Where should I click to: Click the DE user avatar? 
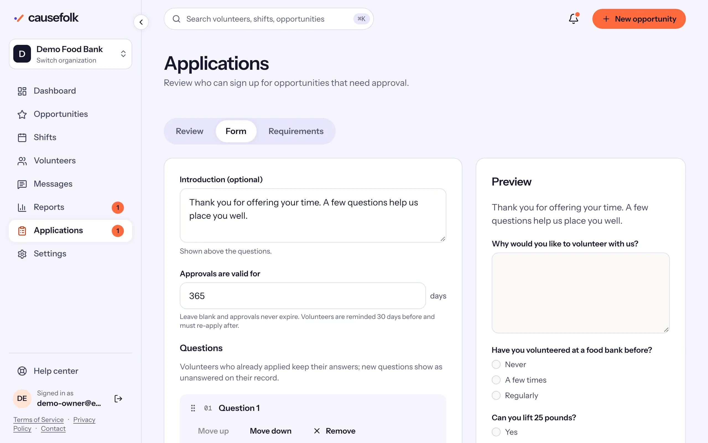(22, 398)
